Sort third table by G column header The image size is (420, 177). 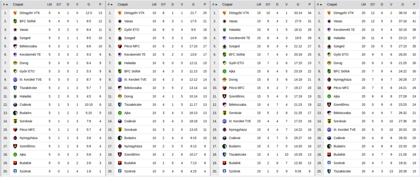click(298, 4)
